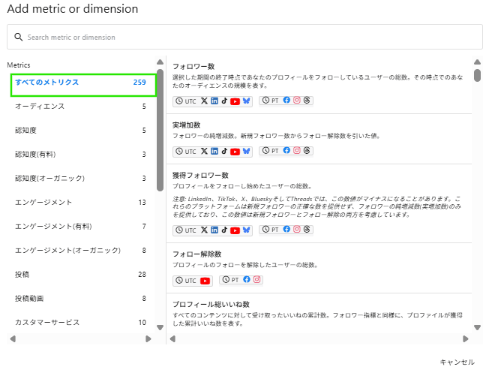Click the Facebook icon under 実増加数
489x370 pixels.
287,151
